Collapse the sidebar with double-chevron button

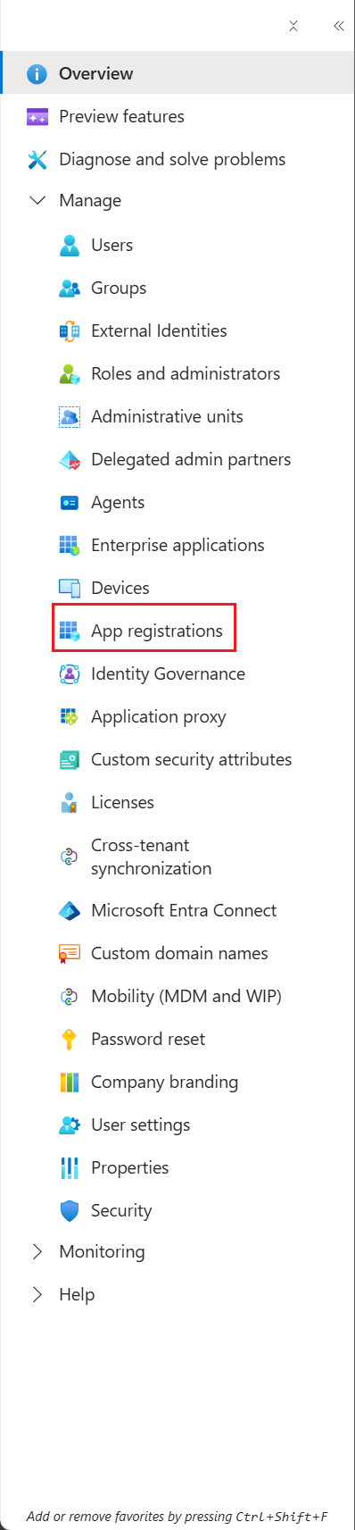(x=339, y=26)
